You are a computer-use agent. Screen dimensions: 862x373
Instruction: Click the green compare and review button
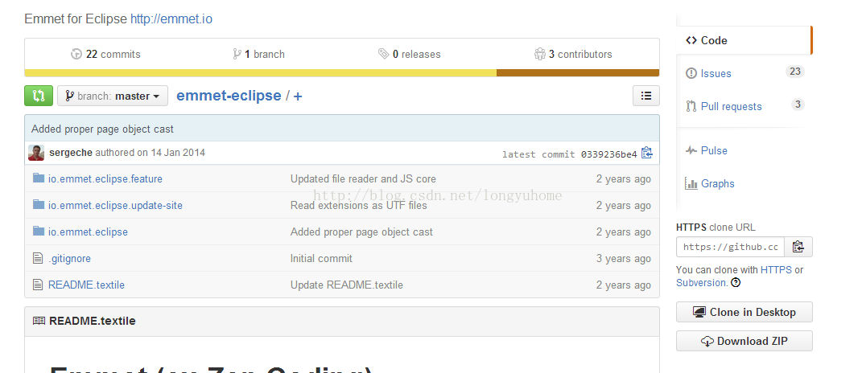[39, 96]
